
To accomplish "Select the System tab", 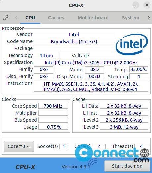I will coord(131,18).
